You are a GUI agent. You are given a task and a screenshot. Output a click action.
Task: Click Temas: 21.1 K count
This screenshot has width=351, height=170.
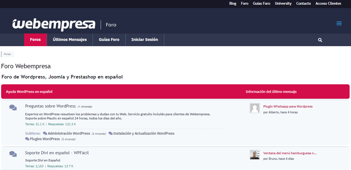click(35, 124)
